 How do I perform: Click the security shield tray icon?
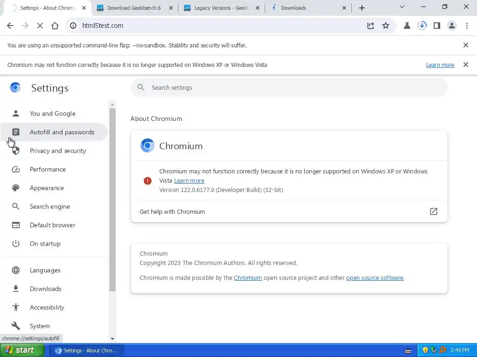pos(425,350)
